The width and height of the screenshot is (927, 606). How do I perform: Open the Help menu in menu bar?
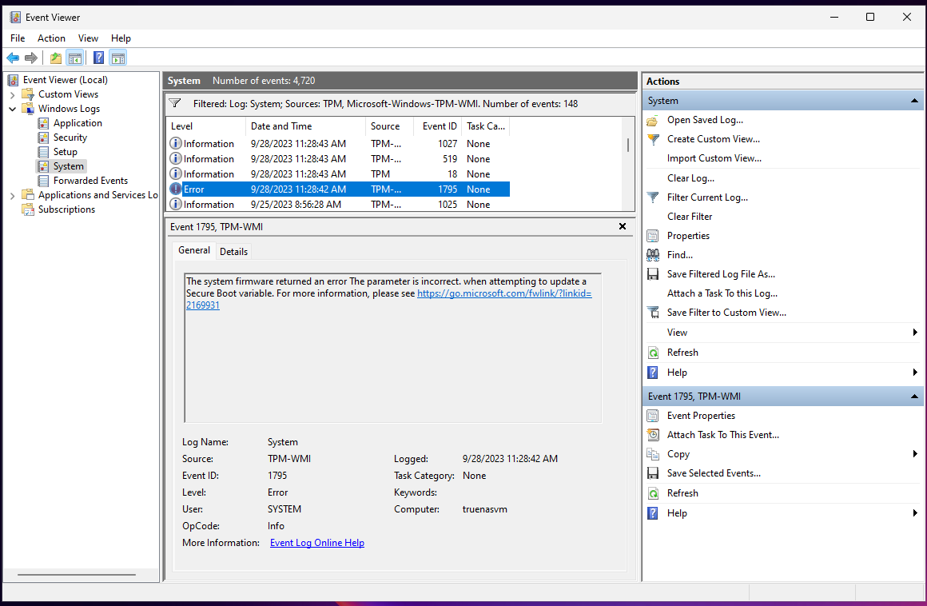tap(121, 38)
